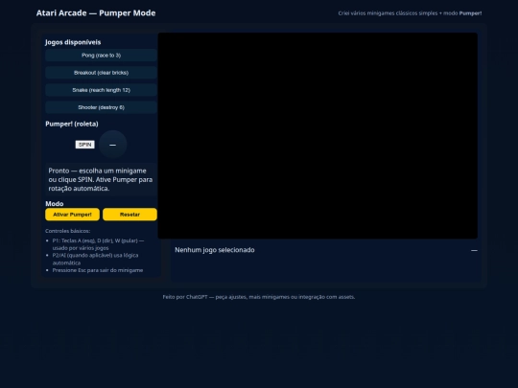
Task: Click the 'Controles básicos:' label
Action: click(x=68, y=231)
